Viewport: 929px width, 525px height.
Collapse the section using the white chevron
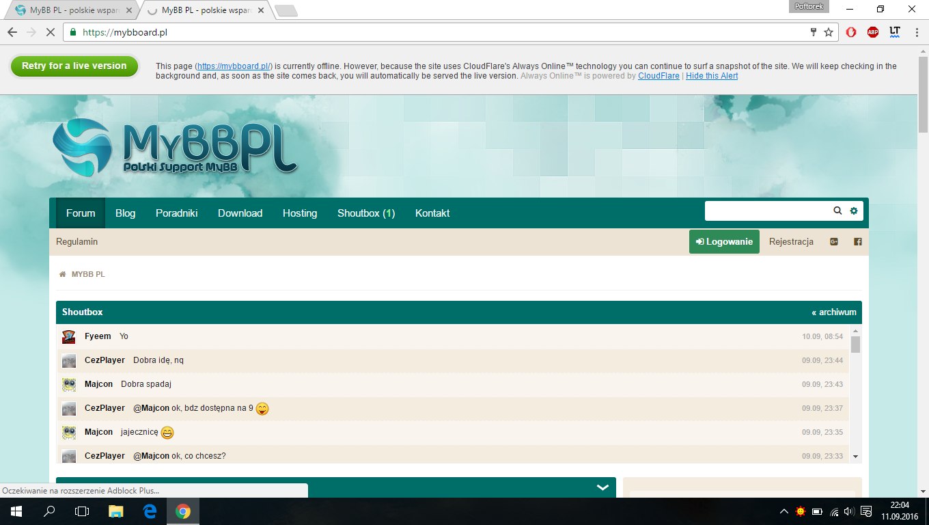tap(602, 487)
